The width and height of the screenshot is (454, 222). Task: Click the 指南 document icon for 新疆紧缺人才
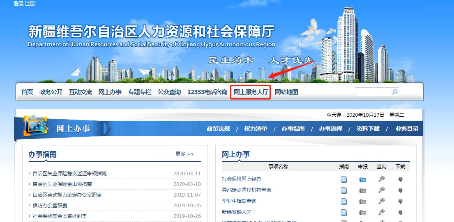(343, 213)
